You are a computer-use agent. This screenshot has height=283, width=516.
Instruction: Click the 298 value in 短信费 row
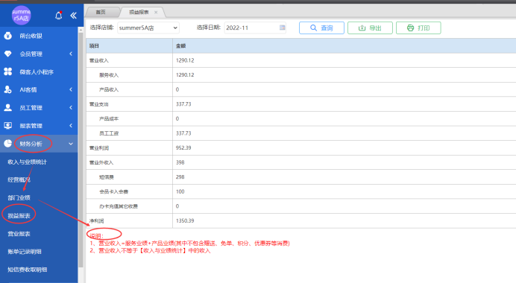pos(180,177)
